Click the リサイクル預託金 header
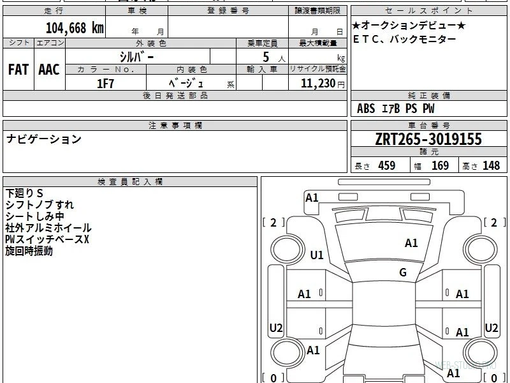This screenshot has width=510, height=383. click(x=317, y=70)
